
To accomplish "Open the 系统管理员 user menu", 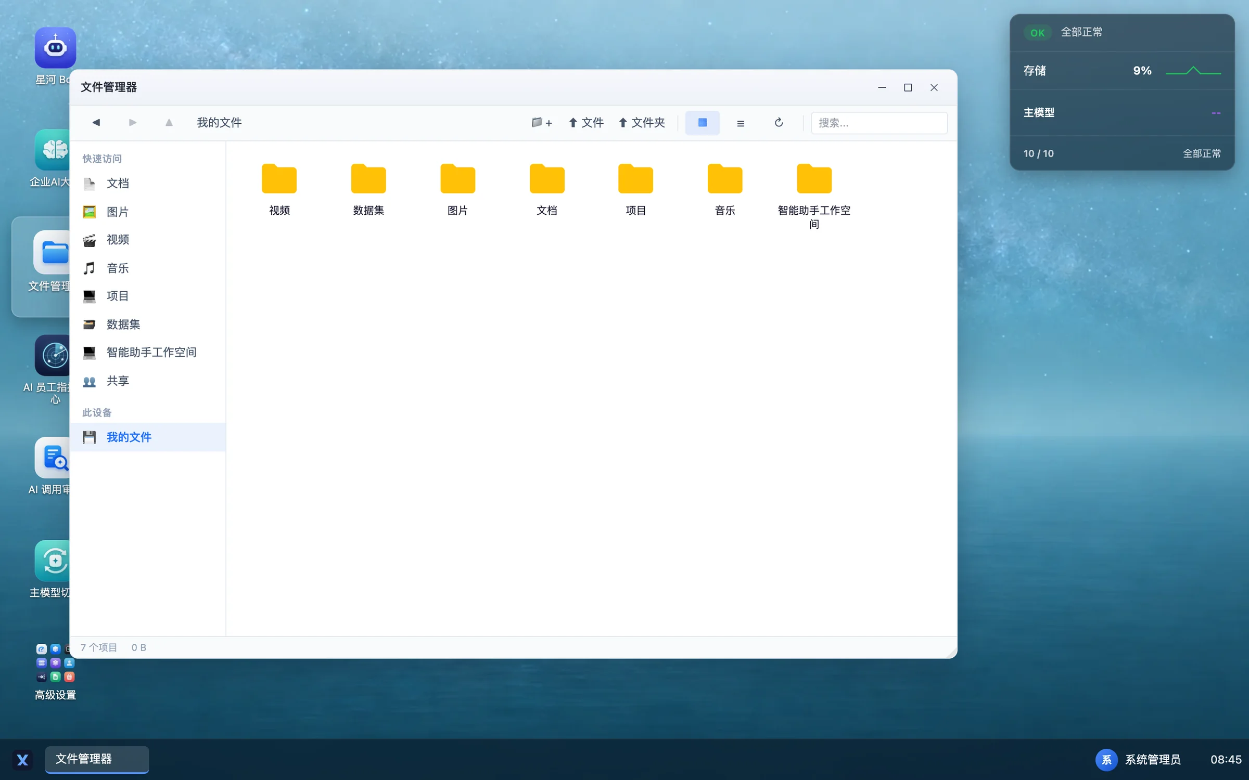I will 1138,760.
